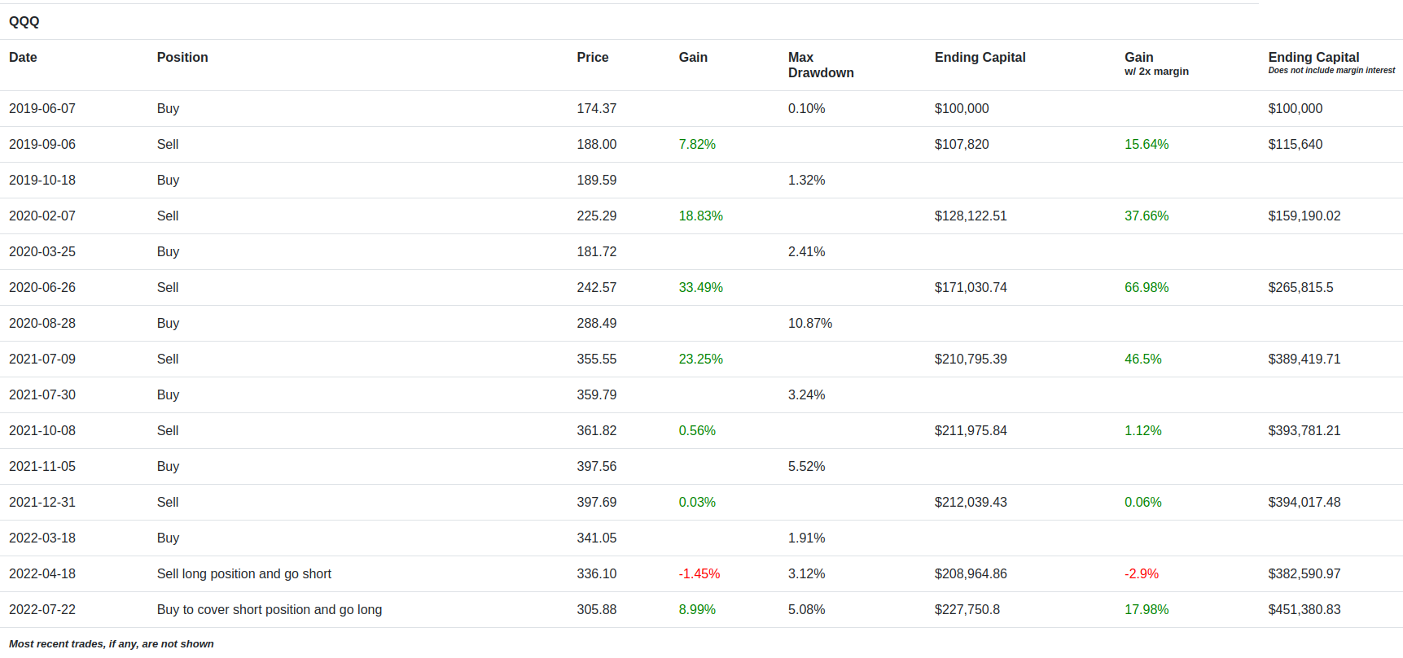Click the $159,190.02 margin capital
This screenshot has height=658, width=1403.
point(1304,216)
